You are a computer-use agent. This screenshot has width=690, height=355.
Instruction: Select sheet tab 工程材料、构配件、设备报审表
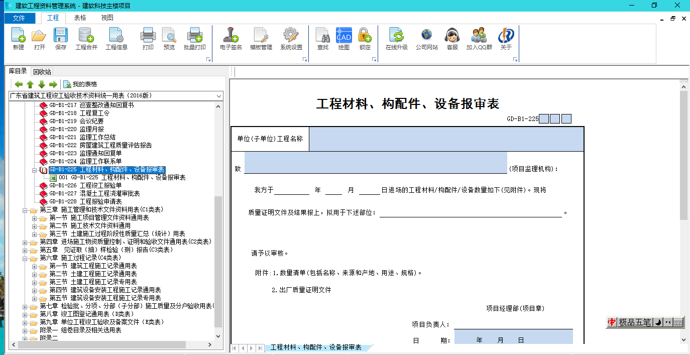pos(316,347)
